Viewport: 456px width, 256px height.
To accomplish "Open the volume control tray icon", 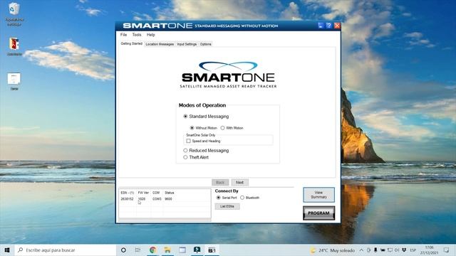I will [397, 250].
